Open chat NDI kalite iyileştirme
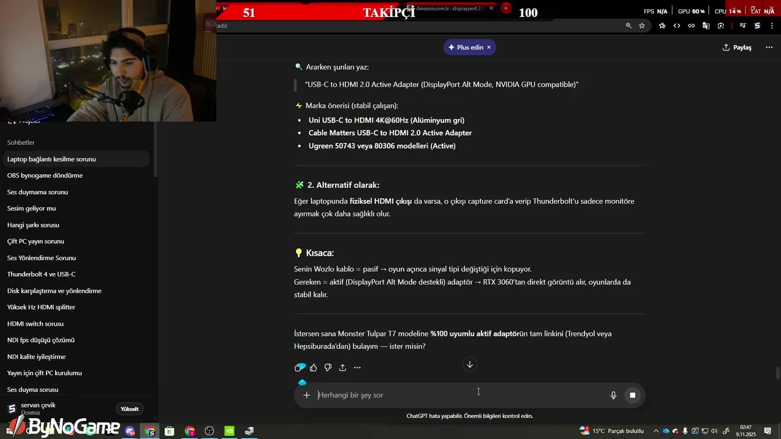Screen dimensions: 781x439 point(76,357)
